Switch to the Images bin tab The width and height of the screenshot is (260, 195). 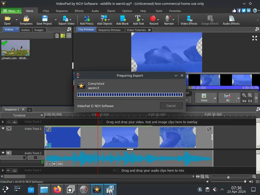(39, 30)
